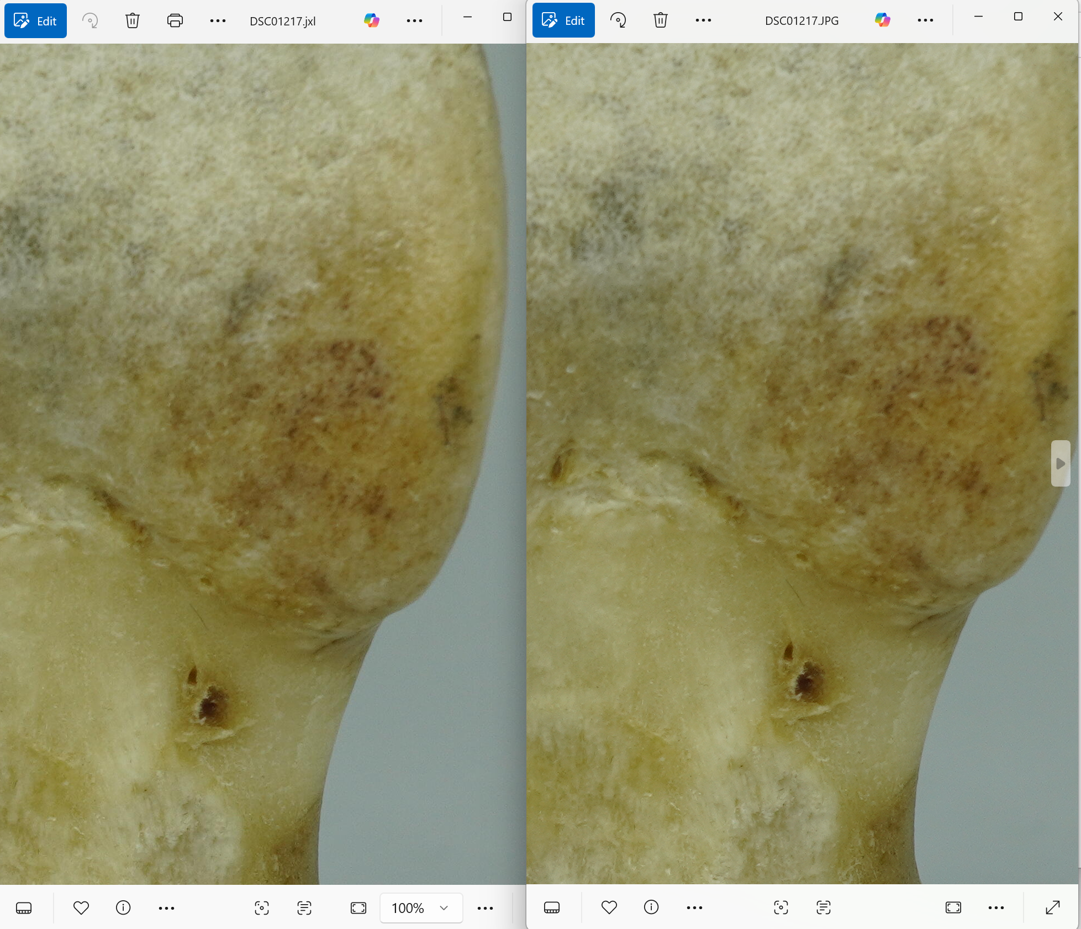Favorite the DSC01217.jxl image with heart
1081x929 pixels.
(x=81, y=908)
